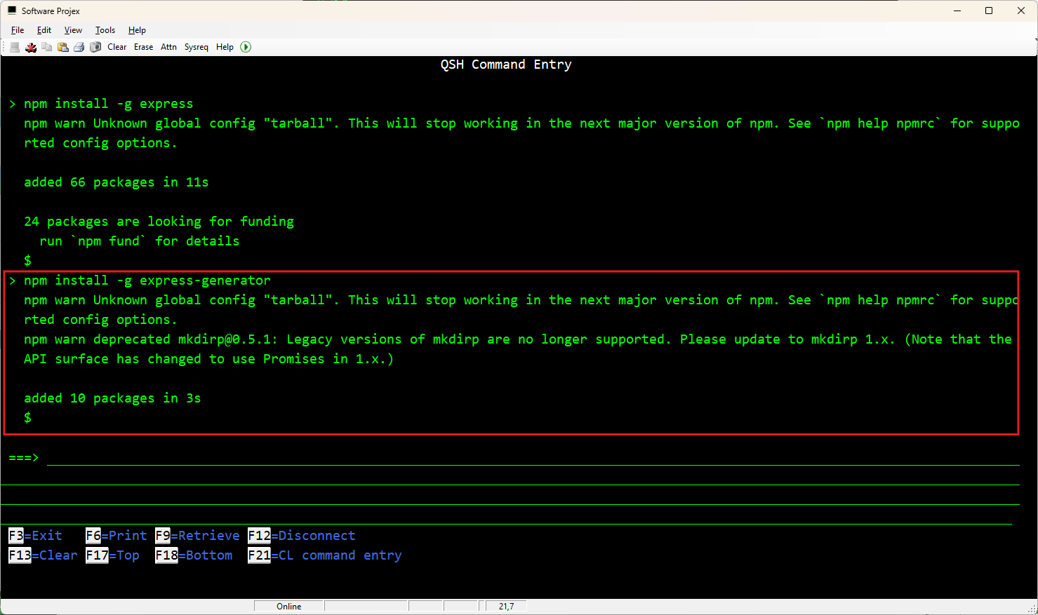The image size is (1038, 615).
Task: Click the Attn toolbar button
Action: pyautogui.click(x=169, y=47)
